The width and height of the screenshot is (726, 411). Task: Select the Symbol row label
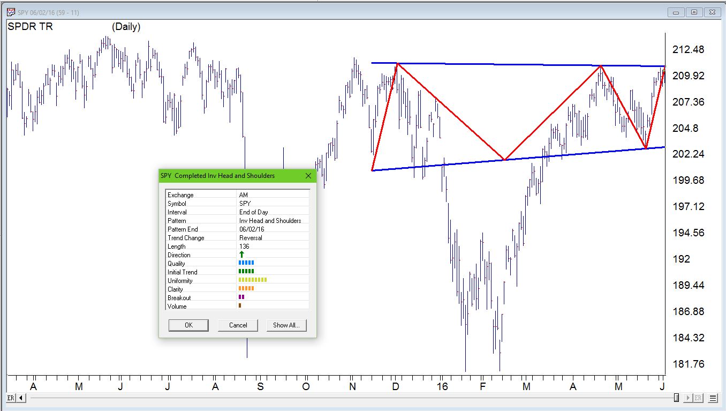[177, 204]
